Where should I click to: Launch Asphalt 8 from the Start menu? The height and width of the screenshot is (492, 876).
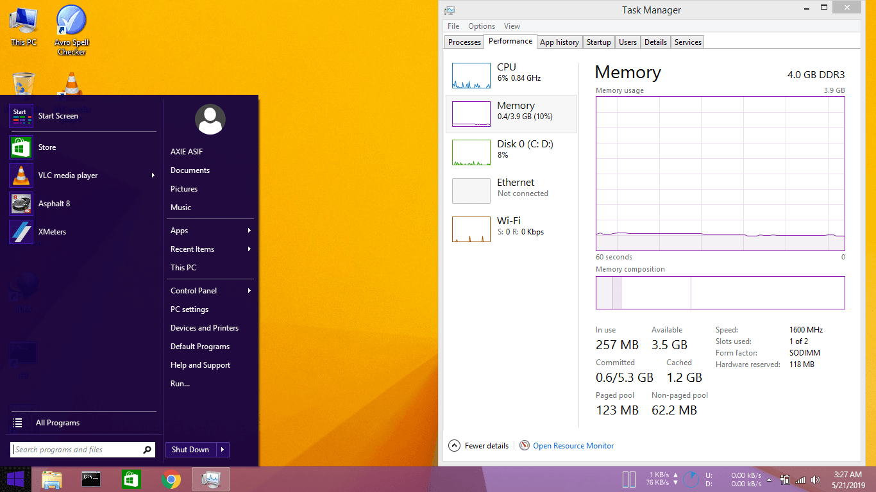pyautogui.click(x=21, y=204)
